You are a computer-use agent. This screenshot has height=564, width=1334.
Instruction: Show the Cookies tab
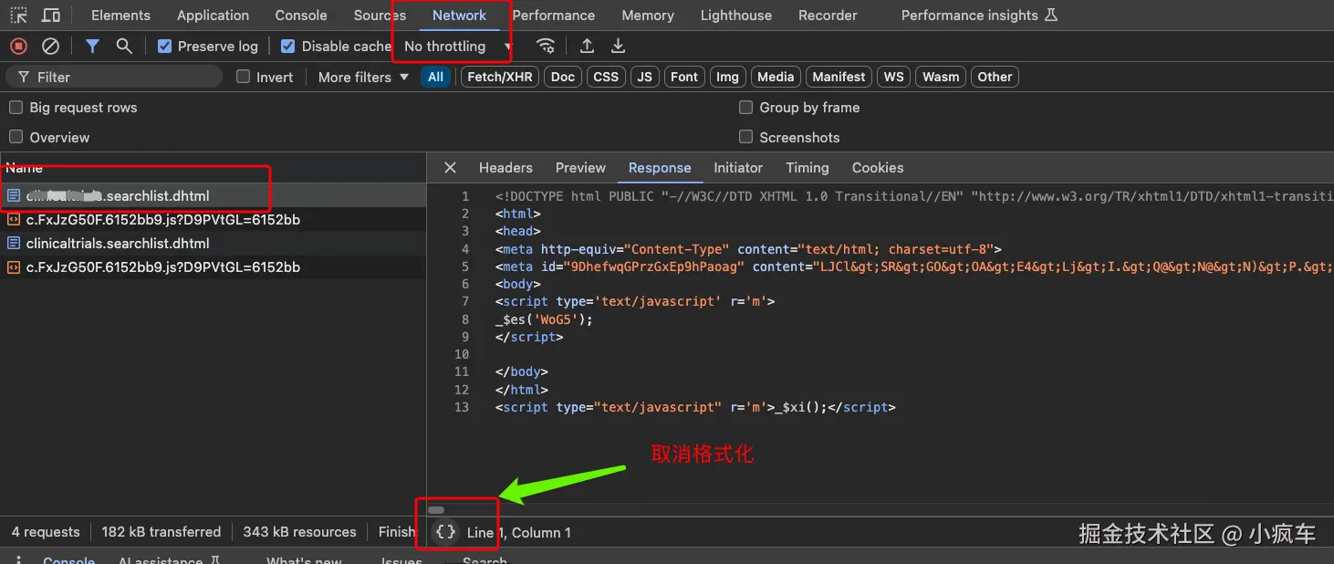pos(878,168)
